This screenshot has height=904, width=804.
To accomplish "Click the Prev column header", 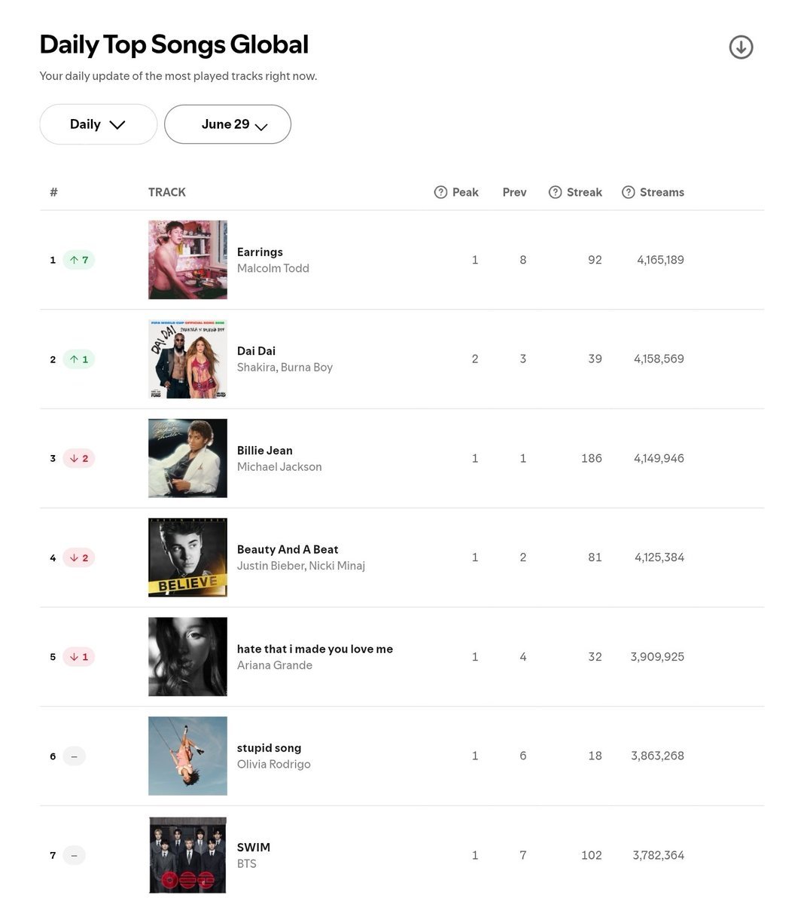I will click(515, 192).
